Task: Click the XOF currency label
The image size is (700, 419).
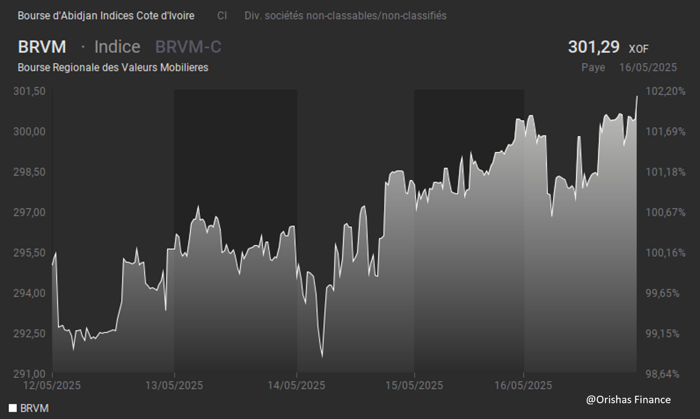Action: (x=638, y=49)
